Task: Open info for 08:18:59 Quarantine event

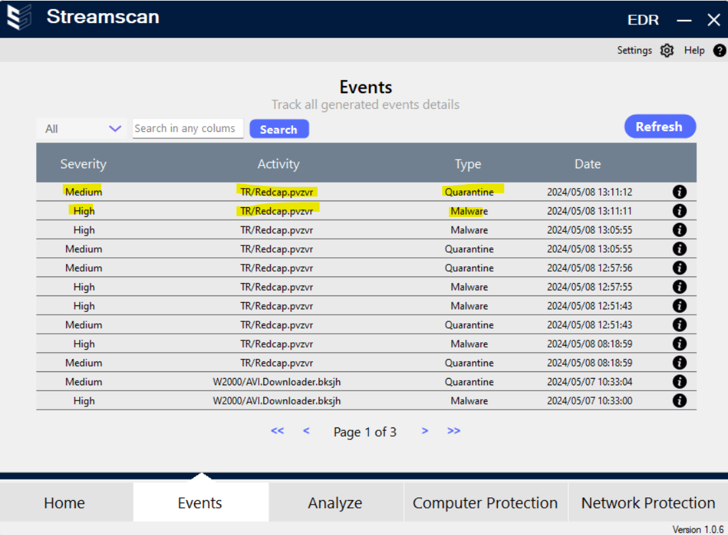Action: click(x=679, y=363)
